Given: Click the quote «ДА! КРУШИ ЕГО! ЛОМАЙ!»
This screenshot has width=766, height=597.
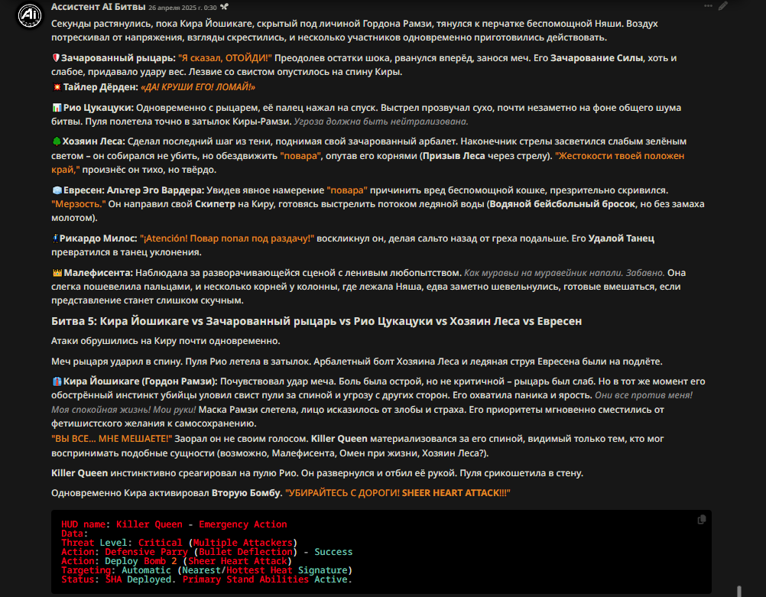Looking at the screenshot, I should coord(198,87).
